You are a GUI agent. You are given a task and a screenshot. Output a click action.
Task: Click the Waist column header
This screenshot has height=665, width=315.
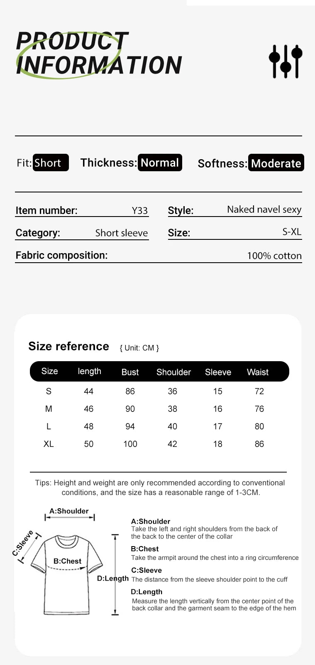258,372
